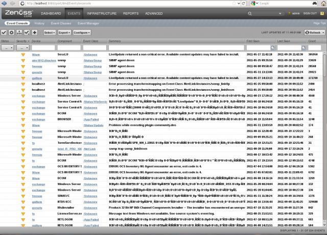
Task: Open the Configure dropdown button
Action: 82,33
